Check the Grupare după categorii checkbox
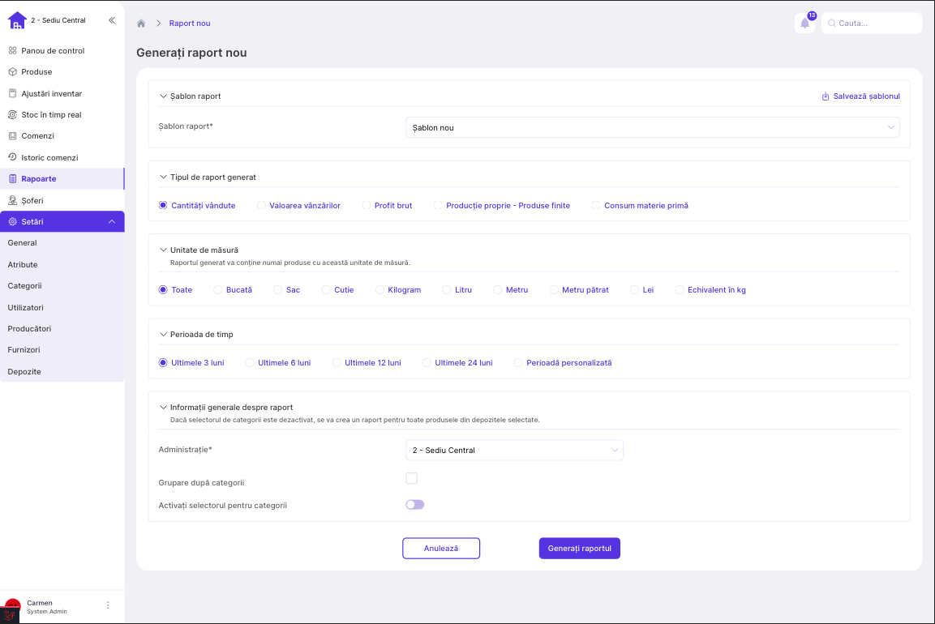The width and height of the screenshot is (935, 624). pyautogui.click(x=412, y=479)
